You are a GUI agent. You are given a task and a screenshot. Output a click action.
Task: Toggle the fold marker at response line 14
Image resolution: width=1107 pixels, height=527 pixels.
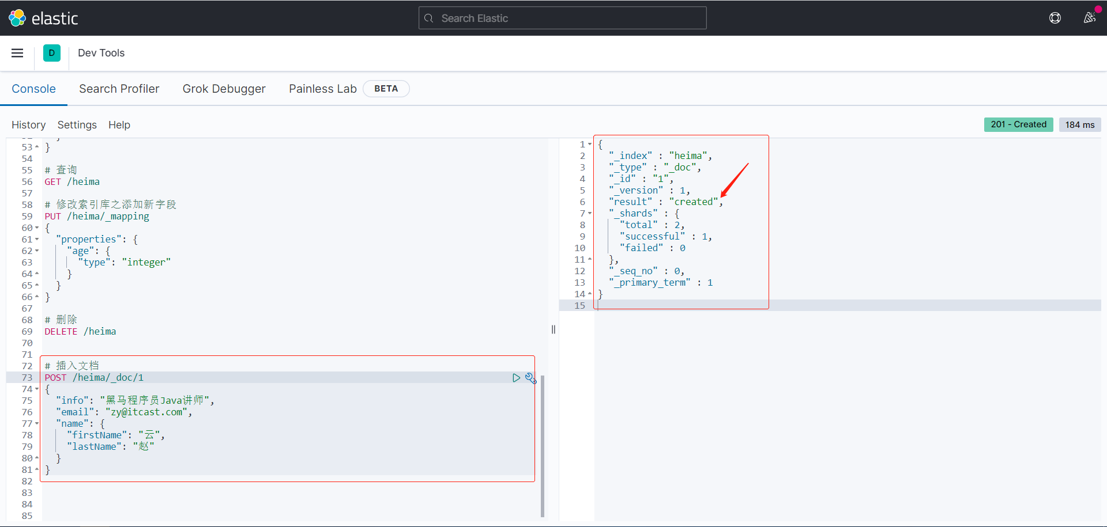[590, 294]
